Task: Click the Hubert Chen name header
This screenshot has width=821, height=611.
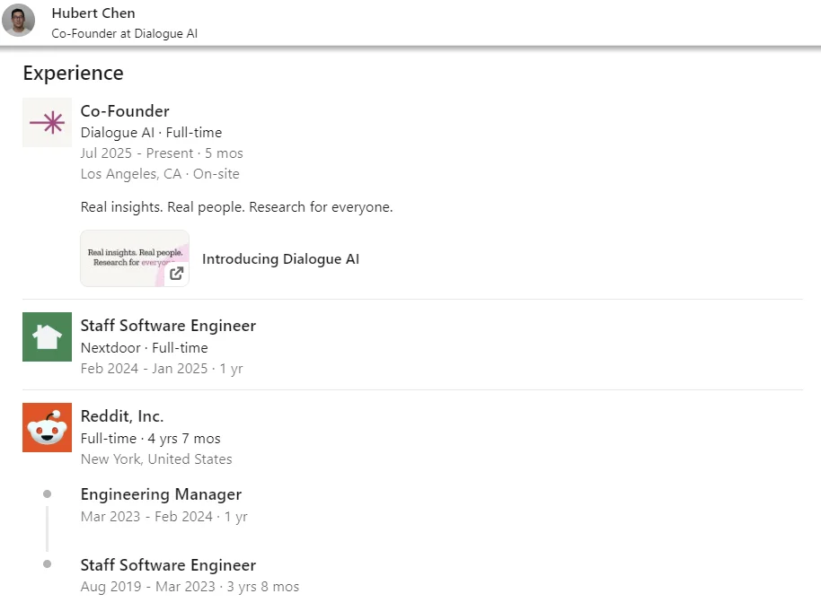Action: (93, 13)
